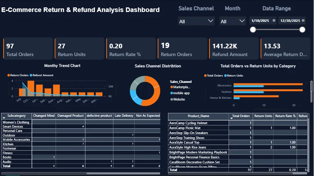
Task: Sort product table by Total Orders header
Action: [x=241, y=116]
